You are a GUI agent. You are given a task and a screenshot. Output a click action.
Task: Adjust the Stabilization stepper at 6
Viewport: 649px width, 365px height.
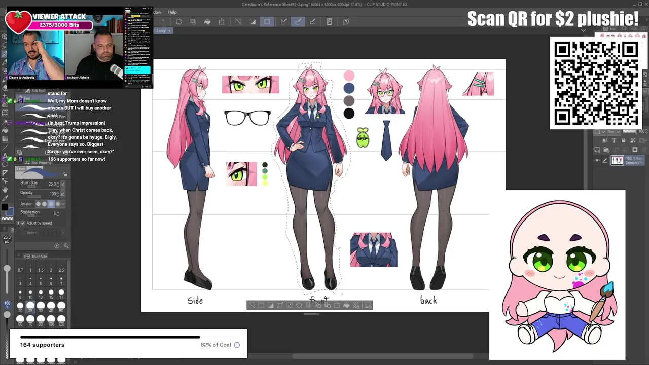point(58,213)
